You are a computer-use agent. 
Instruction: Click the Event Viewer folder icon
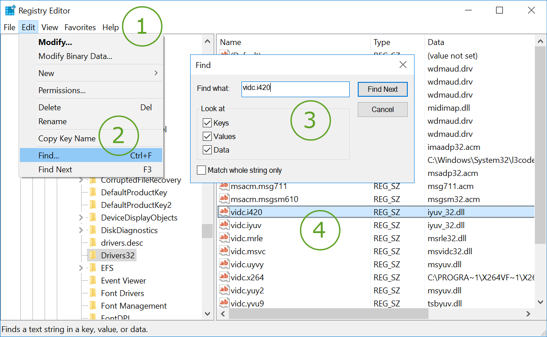click(93, 280)
